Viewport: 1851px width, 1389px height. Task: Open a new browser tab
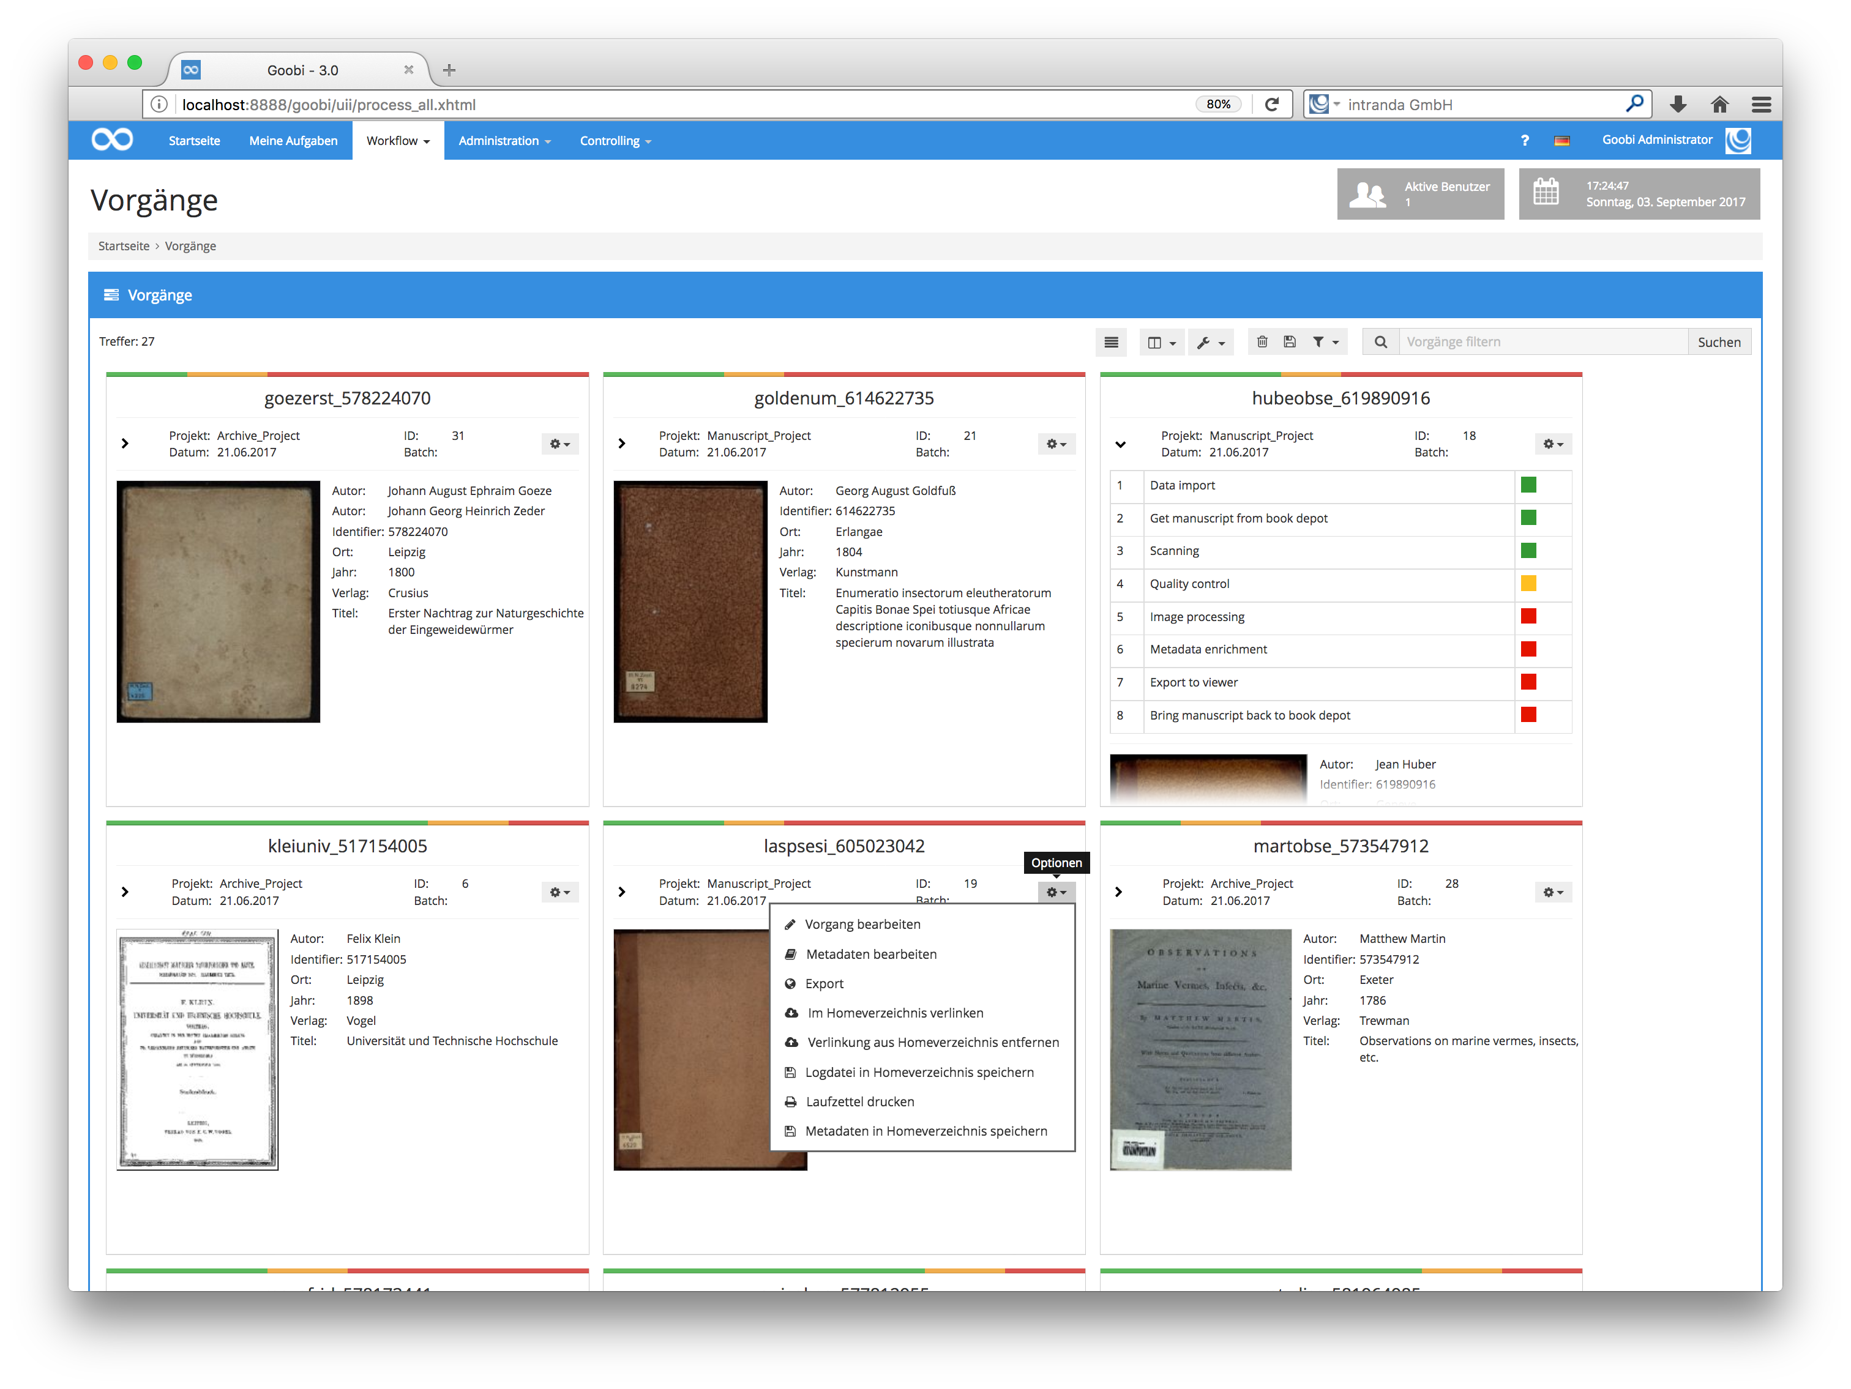point(449,70)
